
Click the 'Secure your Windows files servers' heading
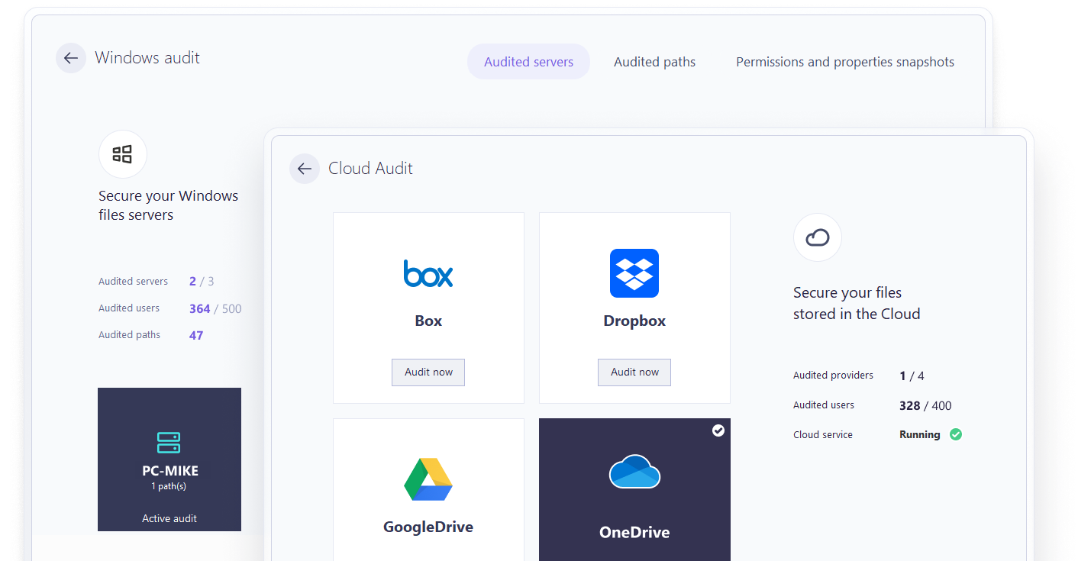click(169, 205)
